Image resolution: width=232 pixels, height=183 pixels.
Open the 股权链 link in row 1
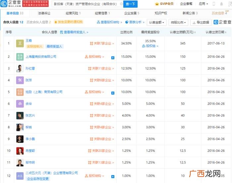[150, 46]
